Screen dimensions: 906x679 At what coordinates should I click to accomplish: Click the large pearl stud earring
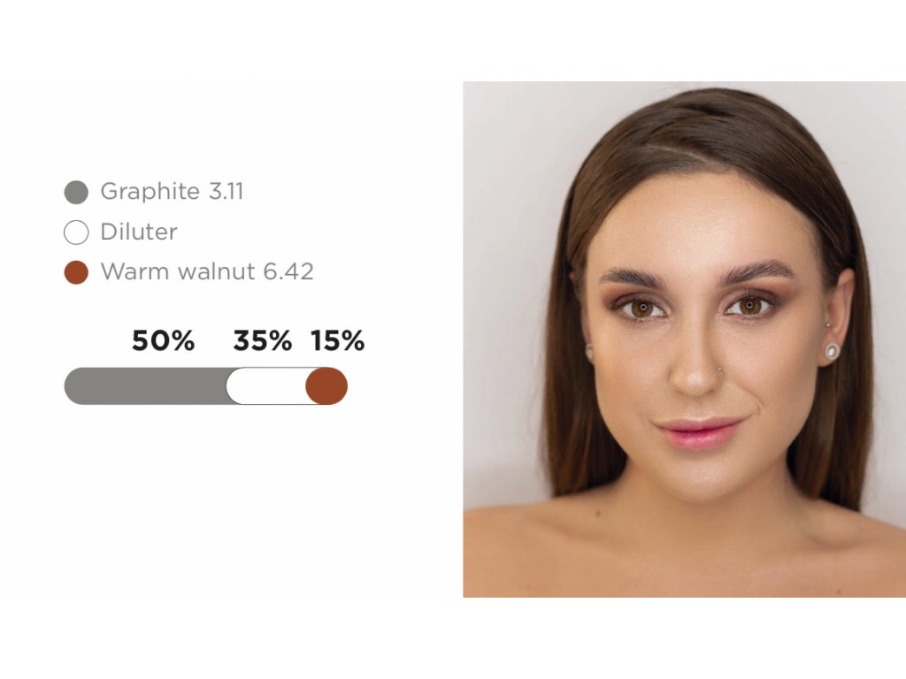[832, 350]
